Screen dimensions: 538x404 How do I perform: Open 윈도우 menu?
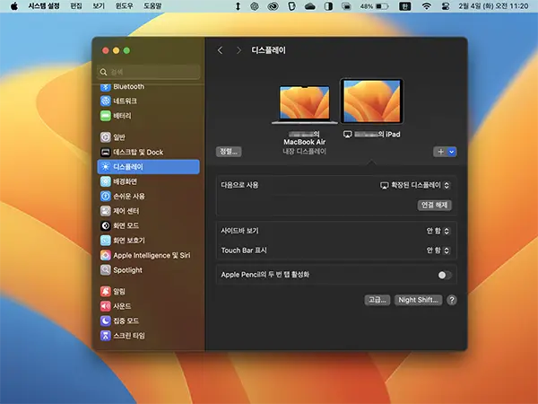(x=124, y=6)
